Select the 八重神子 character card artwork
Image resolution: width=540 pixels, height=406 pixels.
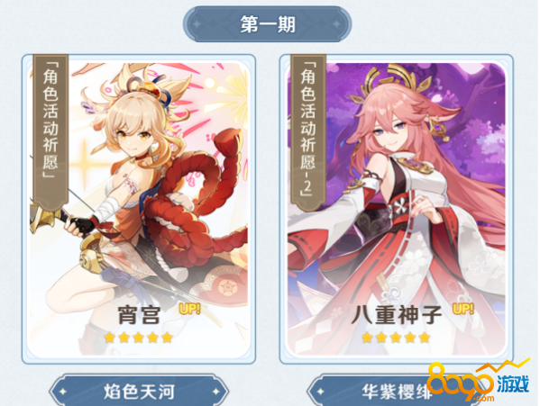coord(397,209)
